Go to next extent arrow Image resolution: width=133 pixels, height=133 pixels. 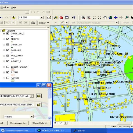(121, 17)
